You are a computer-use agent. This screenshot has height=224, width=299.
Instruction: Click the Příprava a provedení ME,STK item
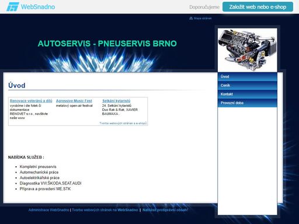point(45,189)
